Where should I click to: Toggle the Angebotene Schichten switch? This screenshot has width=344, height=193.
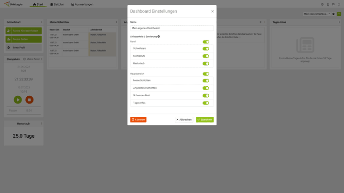coord(206,88)
